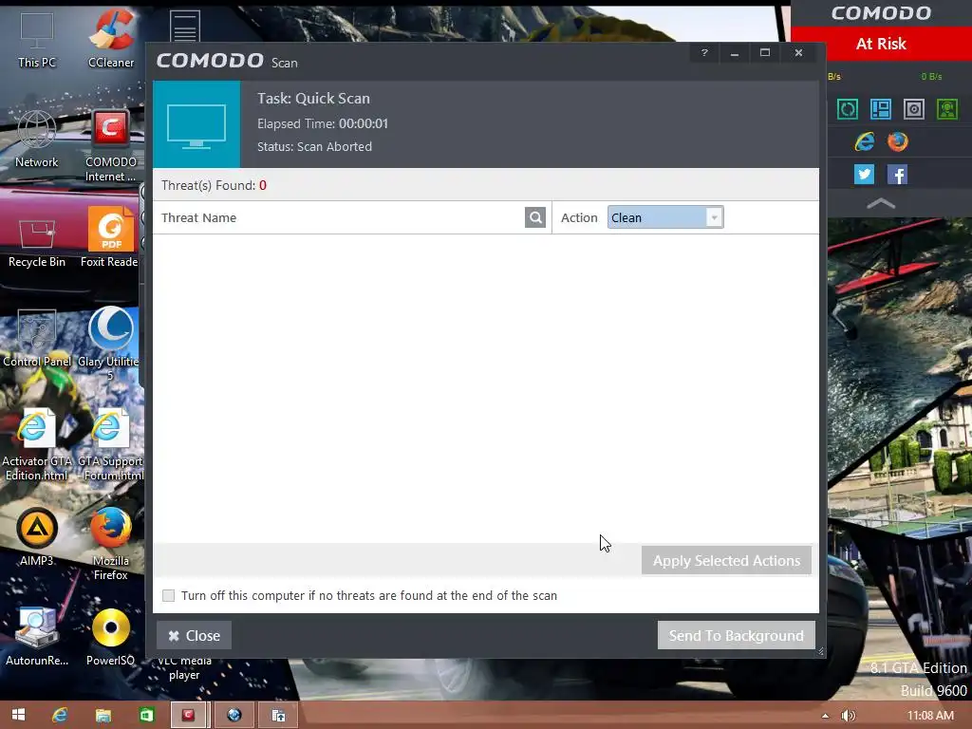Viewport: 972px width, 729px height.
Task: Open the help question mark in Comodo Scan
Action: pos(704,53)
